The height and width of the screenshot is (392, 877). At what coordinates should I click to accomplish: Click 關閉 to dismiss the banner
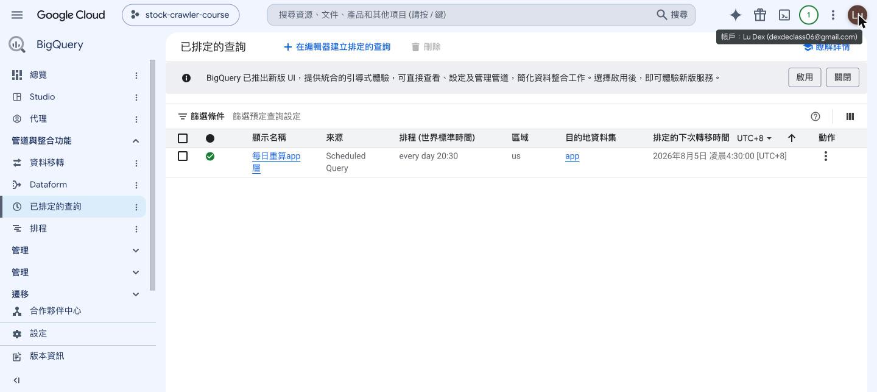[x=843, y=77]
